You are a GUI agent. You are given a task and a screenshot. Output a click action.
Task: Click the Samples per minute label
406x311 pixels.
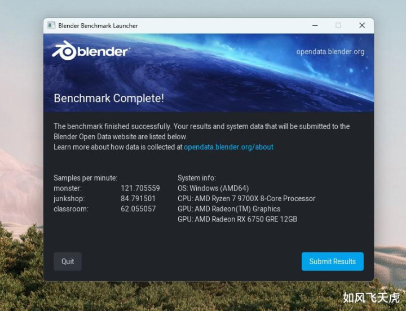point(86,178)
